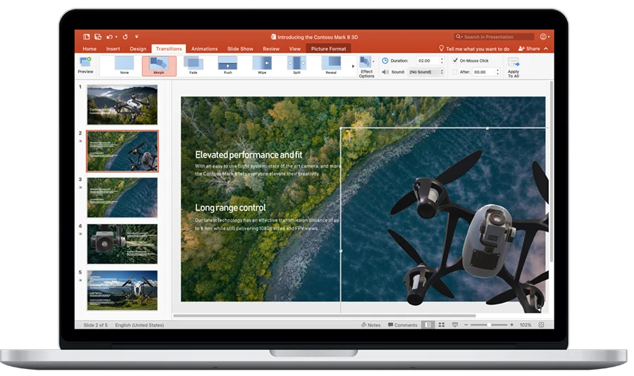This screenshot has height=376, width=634.
Task: Open the smiley feedback menu
Action: [545, 37]
